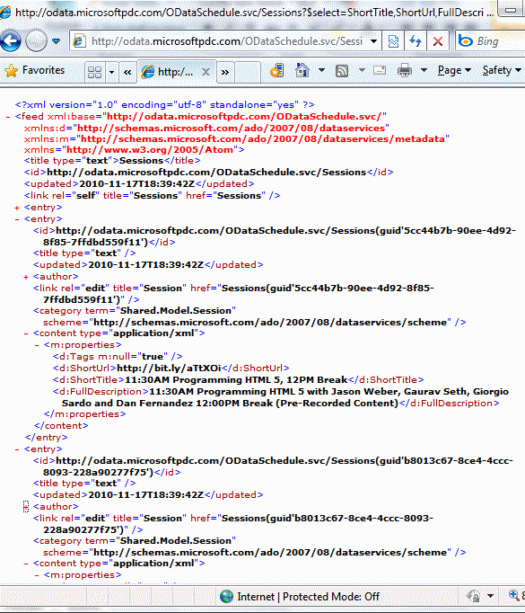525x613 pixels.
Task: Collapse first entry's m:properties node
Action: (36, 345)
